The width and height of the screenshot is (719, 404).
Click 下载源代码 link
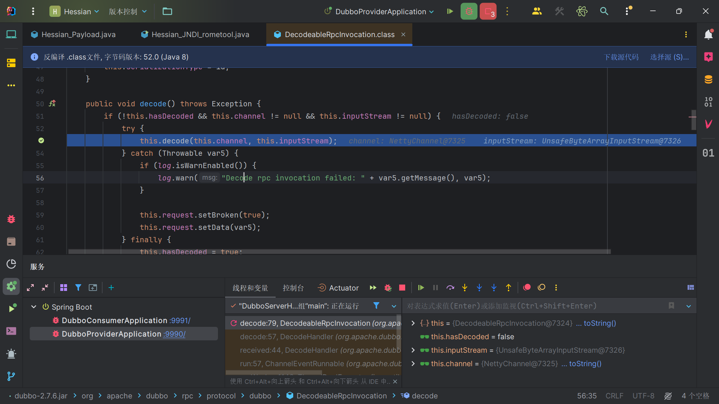[x=621, y=57]
